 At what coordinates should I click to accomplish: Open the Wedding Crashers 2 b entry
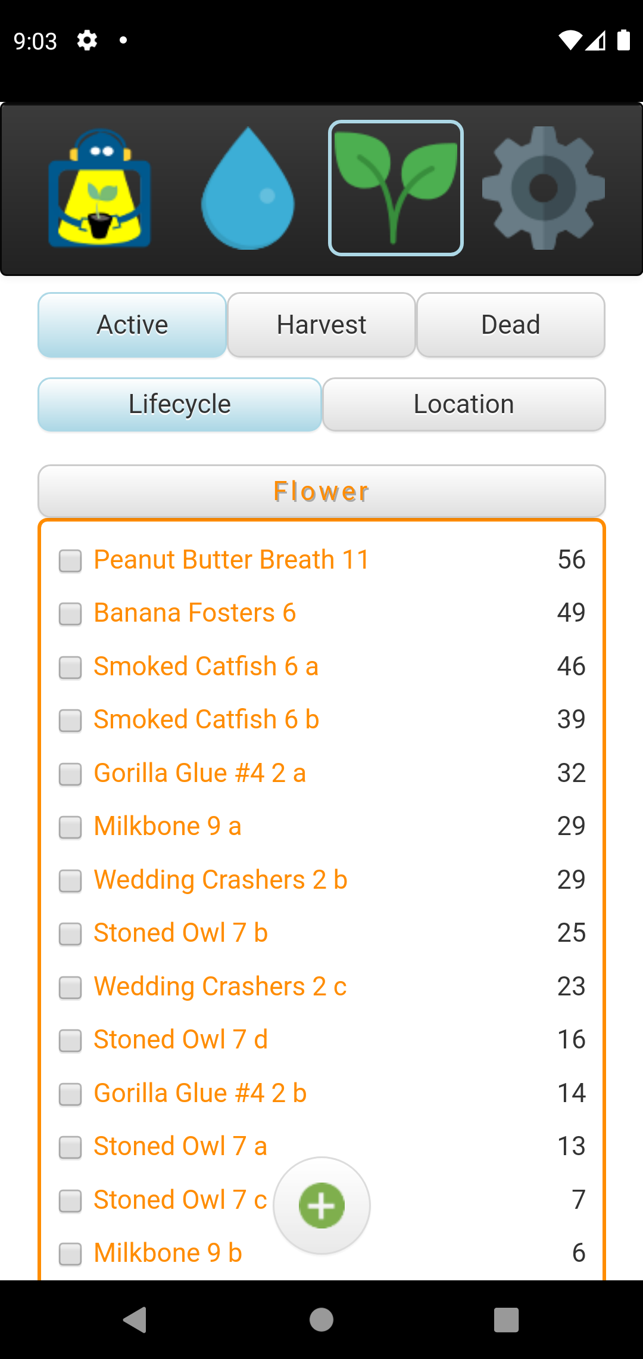(220, 880)
